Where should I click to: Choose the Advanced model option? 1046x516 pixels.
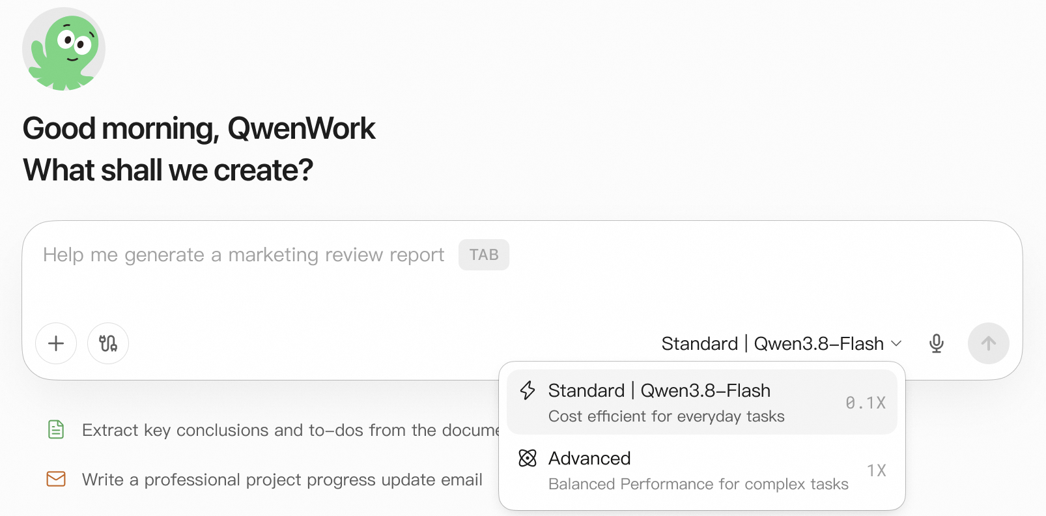coord(702,470)
